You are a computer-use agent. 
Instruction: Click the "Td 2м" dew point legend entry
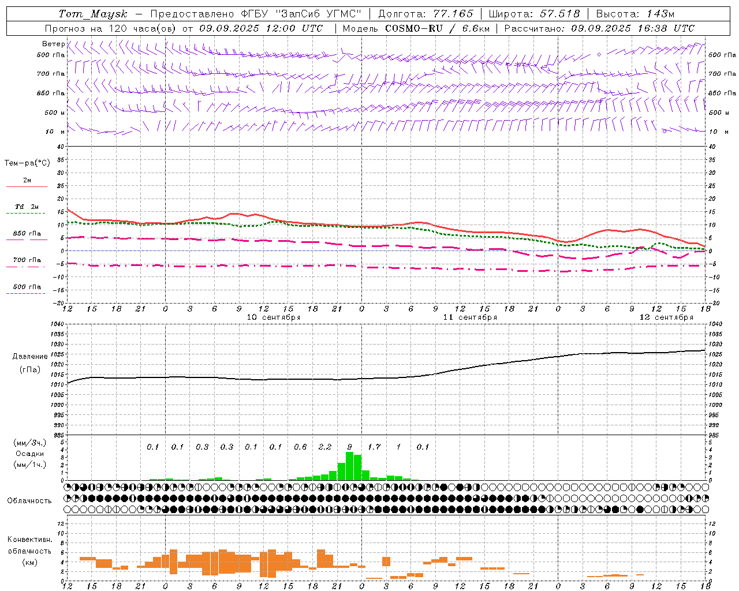tap(27, 207)
